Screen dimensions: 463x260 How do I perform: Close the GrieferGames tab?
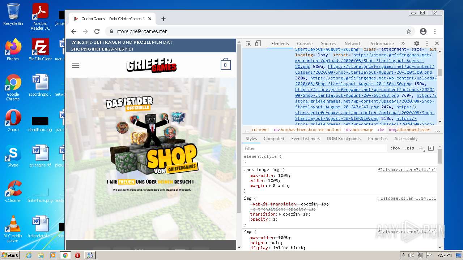coord(150,19)
